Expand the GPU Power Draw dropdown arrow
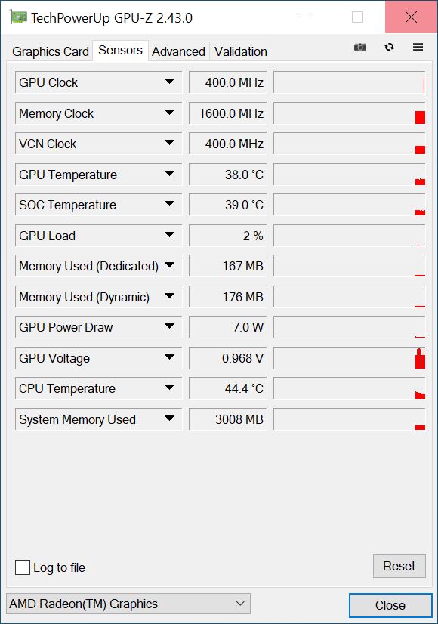The height and width of the screenshot is (624, 438). coord(169,326)
